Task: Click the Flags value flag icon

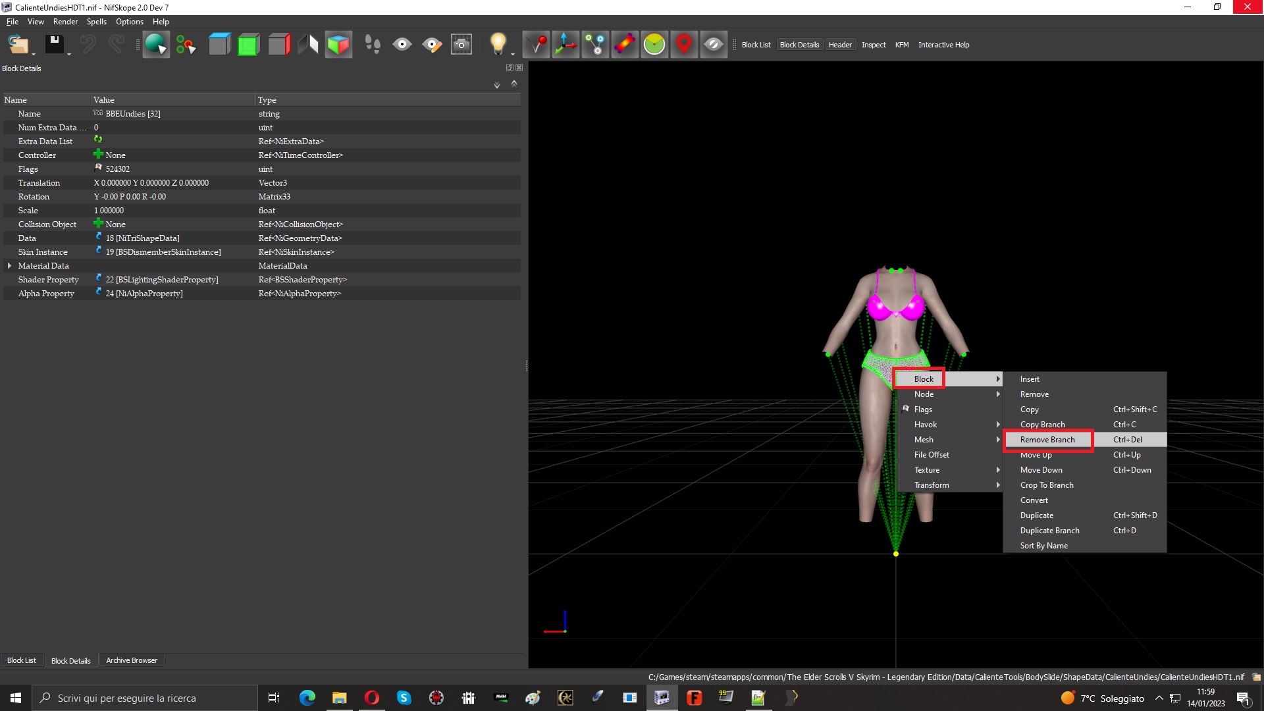Action: 99,168
